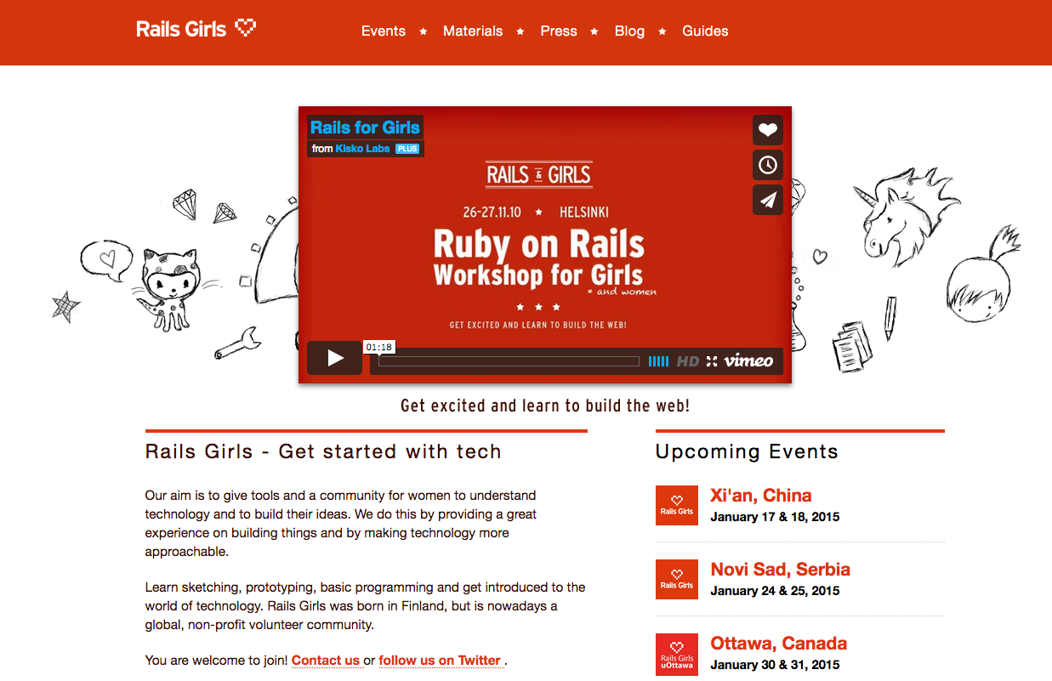
Task: Click the Vimeo like heart icon
Action: click(x=767, y=130)
